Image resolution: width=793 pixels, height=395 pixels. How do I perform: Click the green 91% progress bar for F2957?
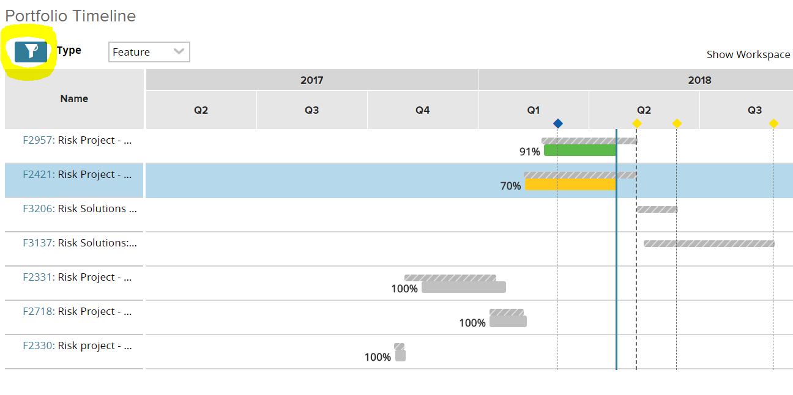click(579, 150)
